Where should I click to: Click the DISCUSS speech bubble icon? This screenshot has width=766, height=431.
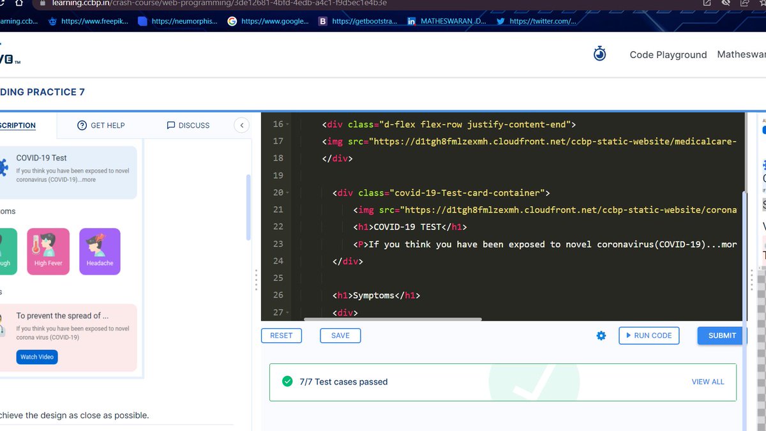tap(170, 125)
